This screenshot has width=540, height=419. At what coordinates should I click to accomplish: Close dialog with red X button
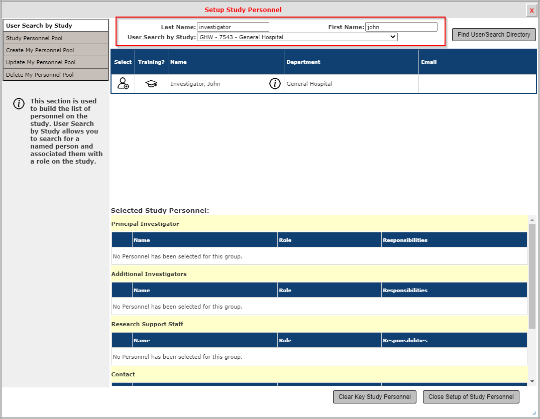(531, 11)
